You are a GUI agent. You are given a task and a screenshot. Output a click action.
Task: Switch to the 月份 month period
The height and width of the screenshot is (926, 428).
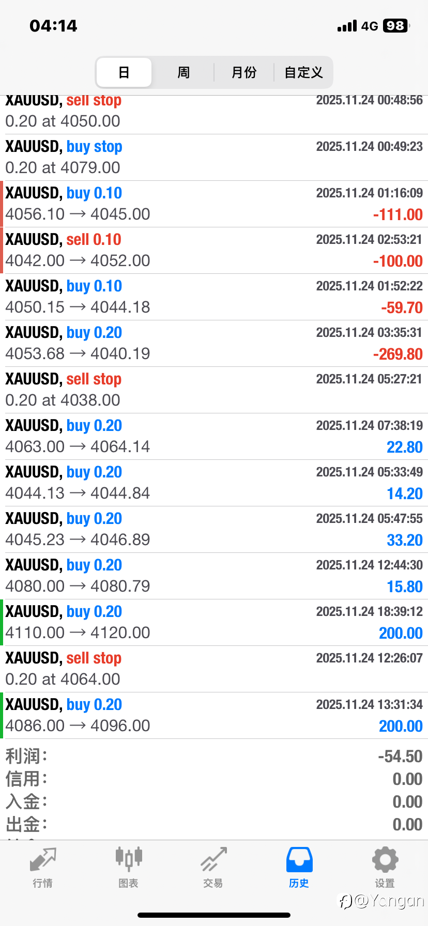coord(244,72)
